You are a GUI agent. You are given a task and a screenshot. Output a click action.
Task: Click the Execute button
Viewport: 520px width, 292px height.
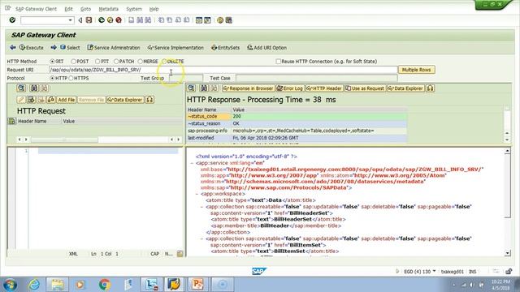[31, 48]
